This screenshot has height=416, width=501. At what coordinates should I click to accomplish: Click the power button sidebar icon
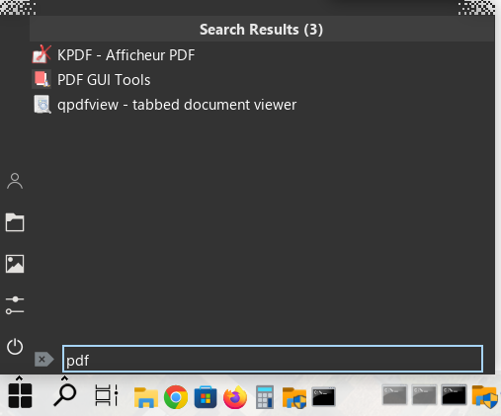(x=15, y=347)
